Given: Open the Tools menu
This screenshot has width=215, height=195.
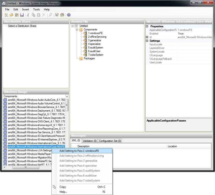Looking at the screenshot, I should (37, 9).
